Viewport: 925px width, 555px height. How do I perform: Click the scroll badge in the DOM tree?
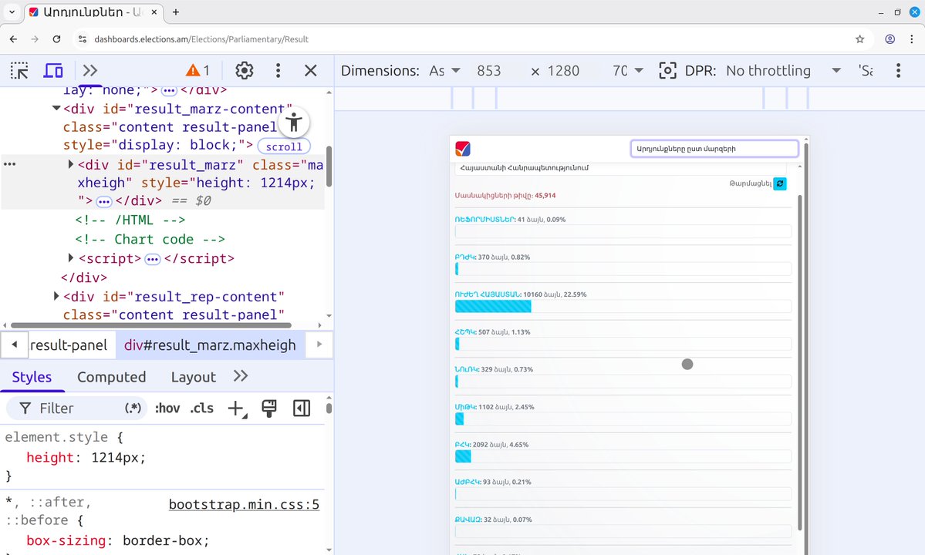284,146
